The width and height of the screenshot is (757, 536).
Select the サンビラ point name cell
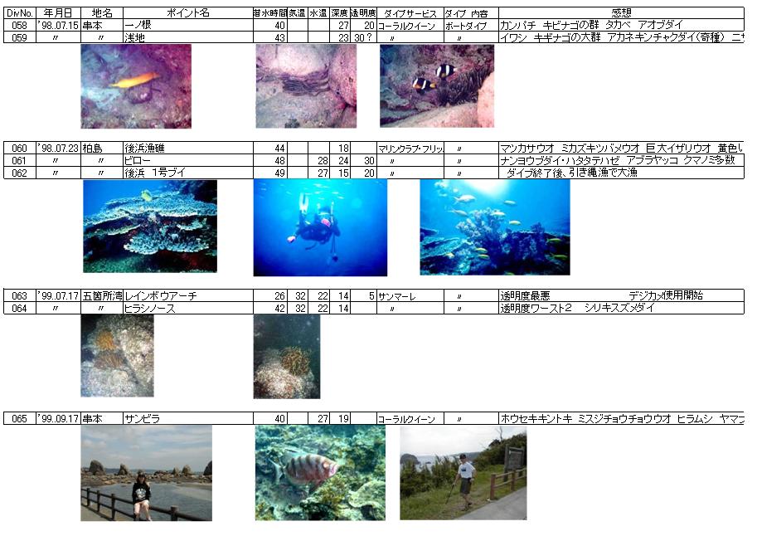point(187,418)
